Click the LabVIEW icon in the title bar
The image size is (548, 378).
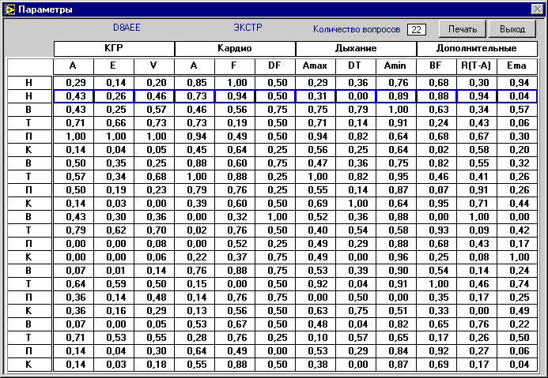(9, 9)
